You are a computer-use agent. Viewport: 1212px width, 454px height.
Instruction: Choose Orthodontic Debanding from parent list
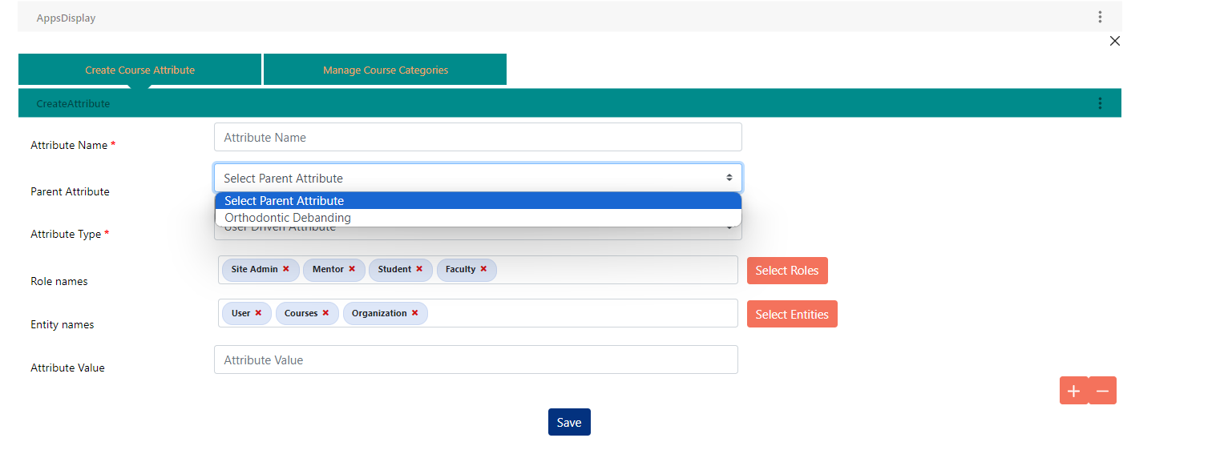click(x=288, y=218)
